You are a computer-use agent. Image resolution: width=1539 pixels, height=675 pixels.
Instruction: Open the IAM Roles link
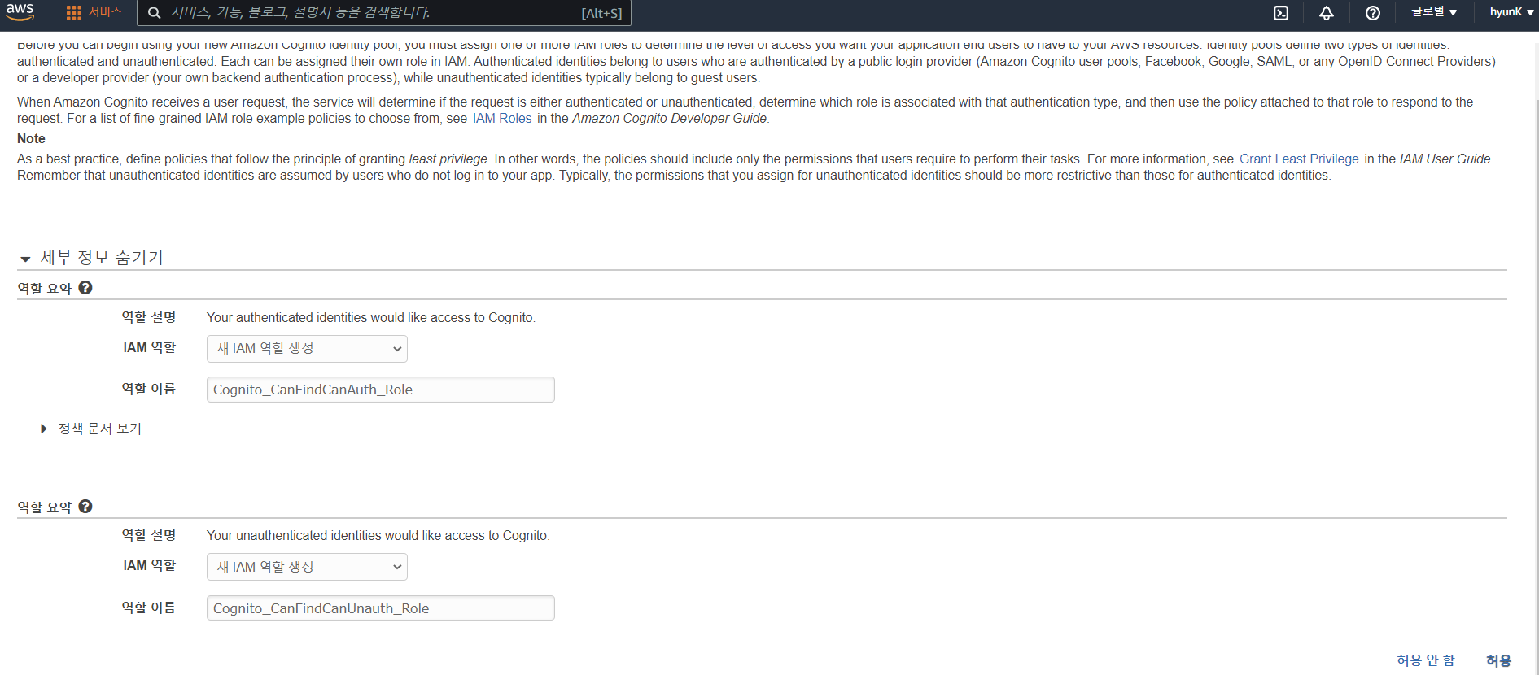[502, 119]
